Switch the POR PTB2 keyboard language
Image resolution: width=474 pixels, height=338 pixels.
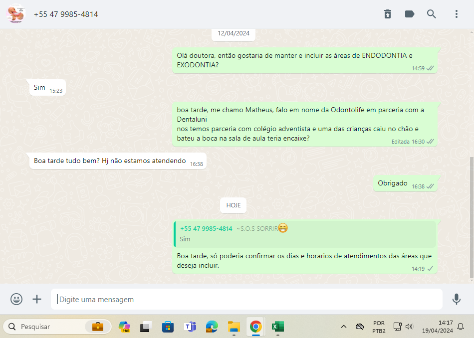[x=379, y=327]
